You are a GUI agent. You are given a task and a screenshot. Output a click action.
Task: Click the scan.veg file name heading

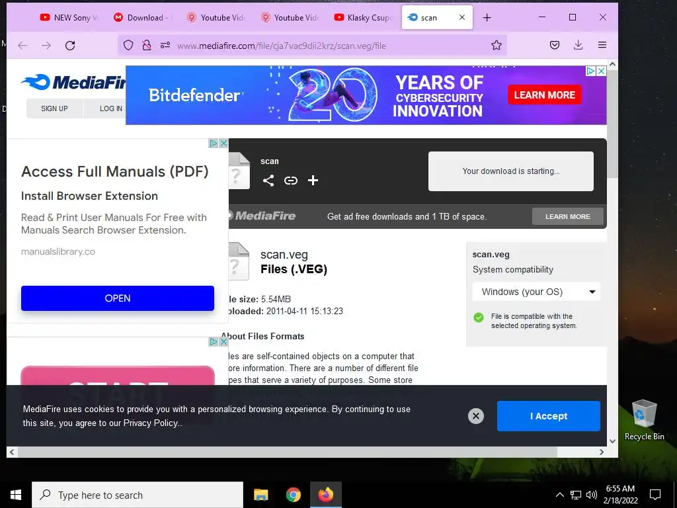(x=284, y=255)
